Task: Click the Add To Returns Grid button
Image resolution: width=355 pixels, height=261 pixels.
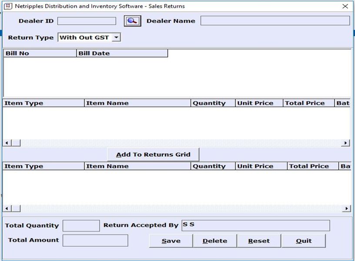Action: tap(153, 155)
